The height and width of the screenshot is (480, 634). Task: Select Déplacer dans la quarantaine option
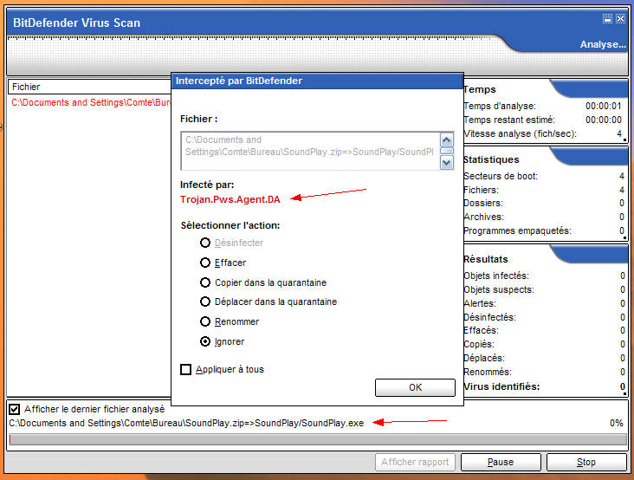coord(206,302)
